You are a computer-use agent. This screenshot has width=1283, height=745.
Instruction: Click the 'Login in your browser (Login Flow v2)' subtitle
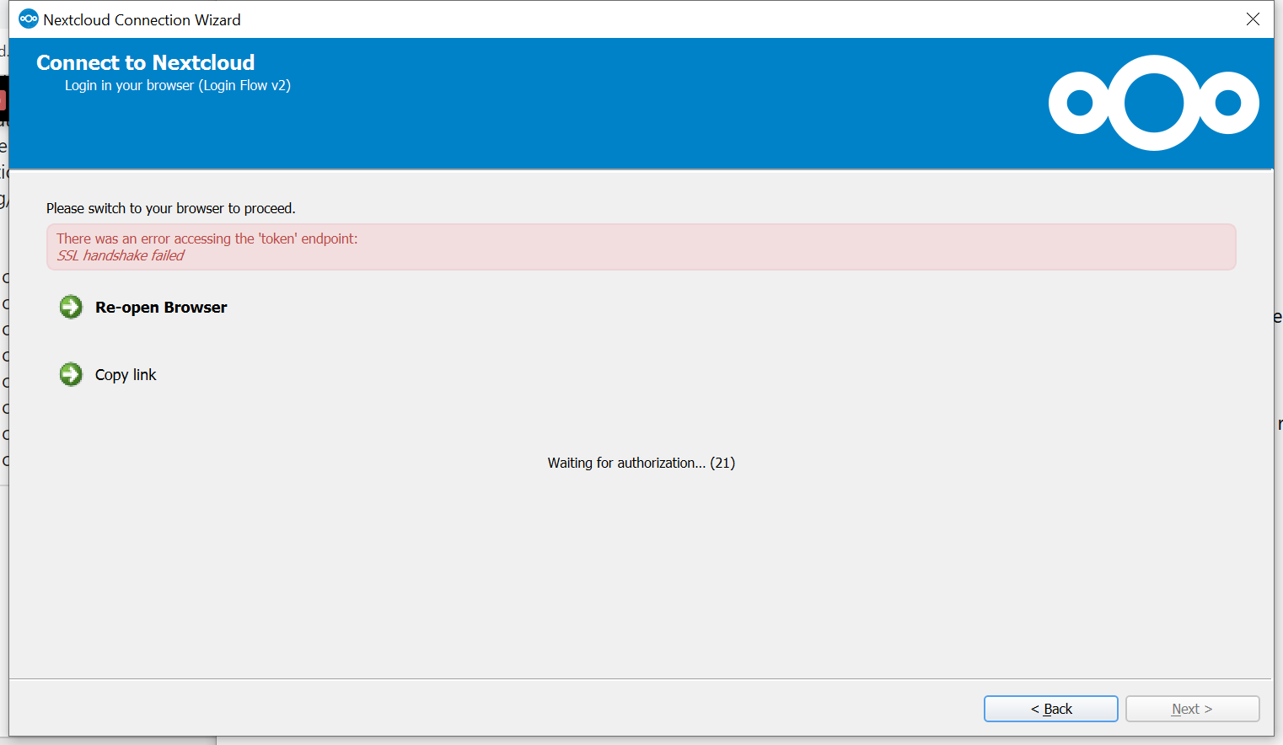pyautogui.click(x=178, y=85)
